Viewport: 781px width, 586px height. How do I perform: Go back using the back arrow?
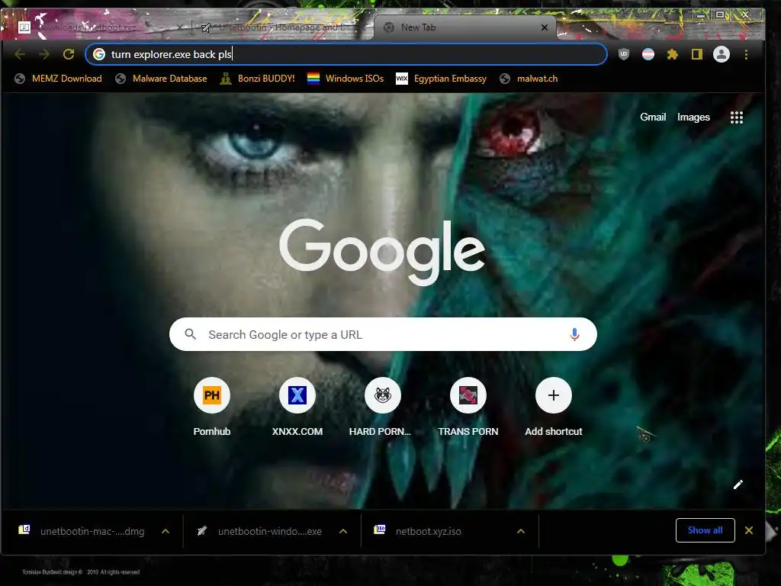tap(20, 54)
